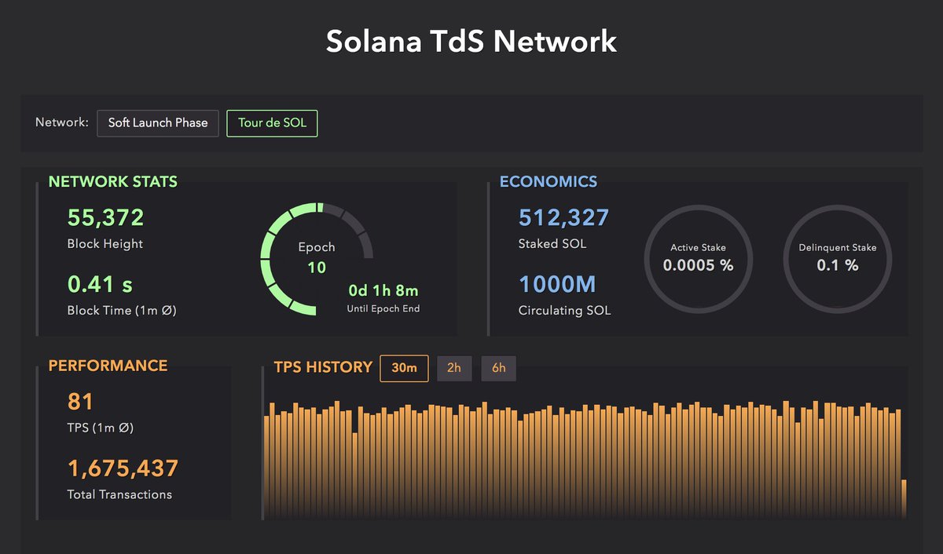Click the Solana TdS Network title
943x554 pixels.
(x=472, y=41)
